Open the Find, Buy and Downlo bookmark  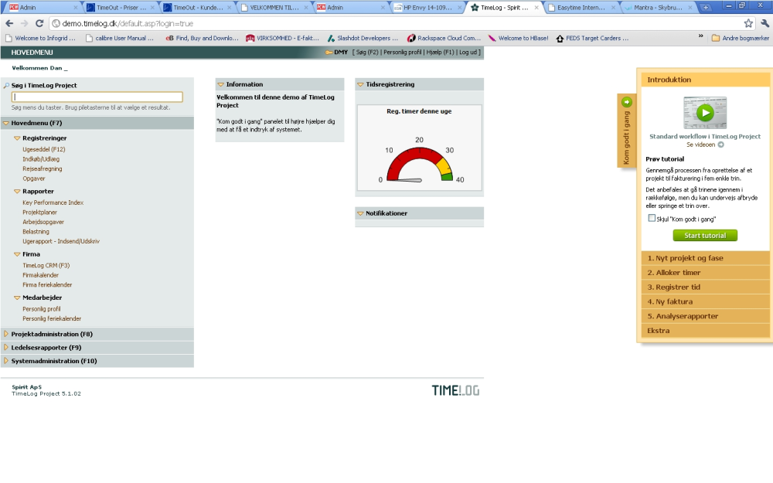point(202,38)
